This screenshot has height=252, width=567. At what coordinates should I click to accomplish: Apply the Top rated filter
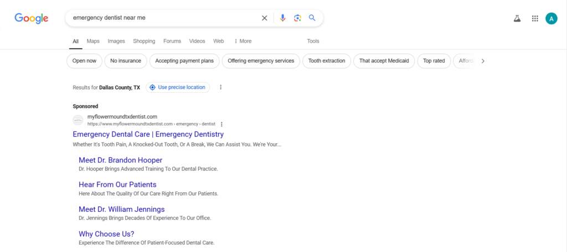tap(434, 61)
